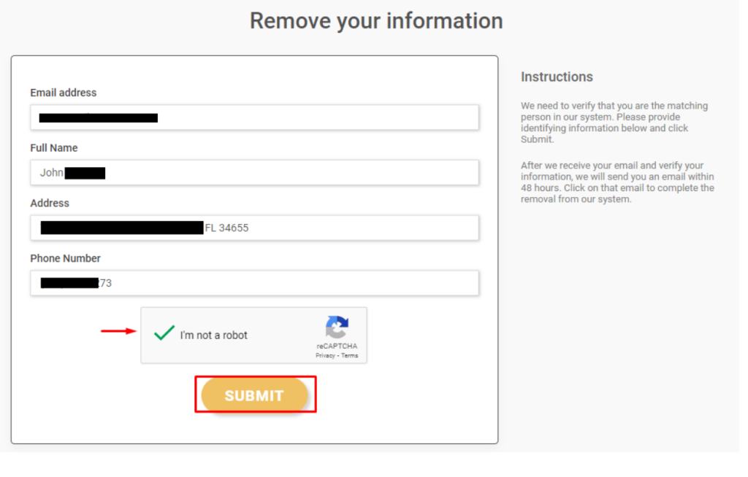Open the reCAPTCHA Privacy link
Screen dimensions: 748x477
(x=325, y=356)
